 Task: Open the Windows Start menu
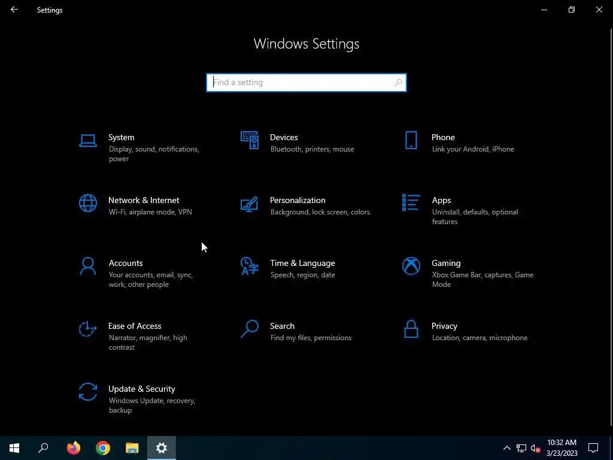click(14, 448)
